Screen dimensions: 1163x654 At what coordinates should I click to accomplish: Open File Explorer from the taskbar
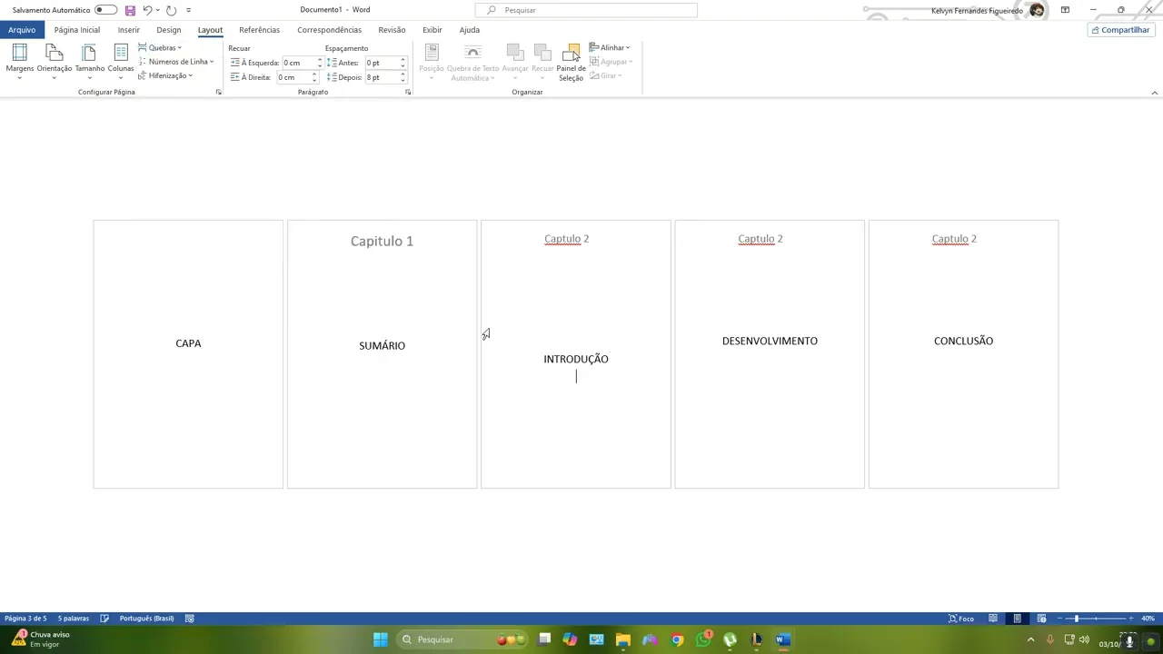623,639
